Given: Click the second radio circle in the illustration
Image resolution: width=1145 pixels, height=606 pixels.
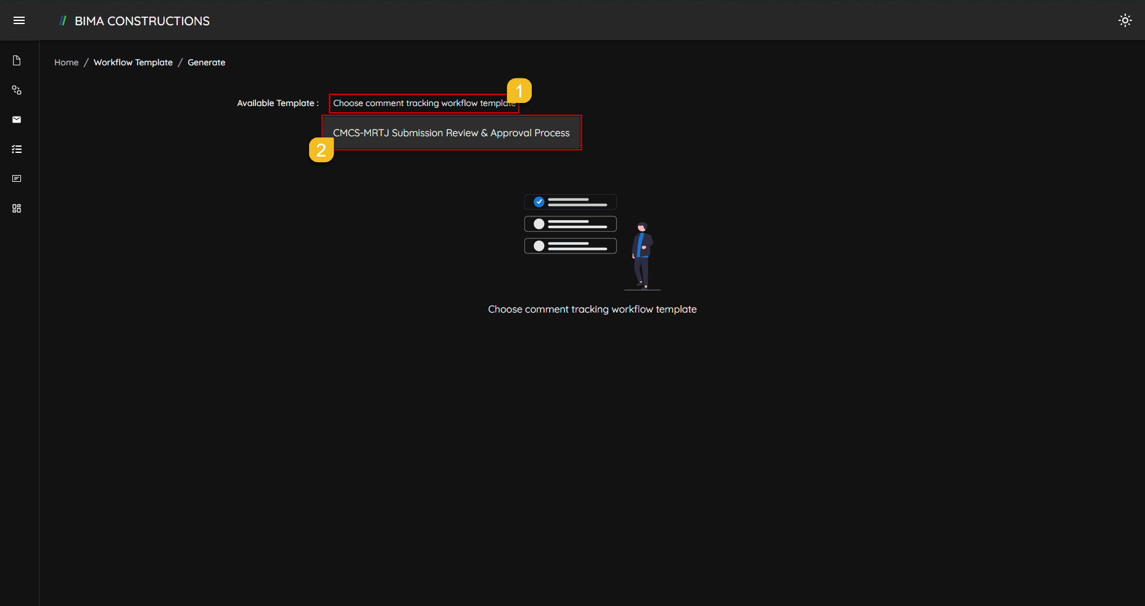Looking at the screenshot, I should click(x=539, y=223).
